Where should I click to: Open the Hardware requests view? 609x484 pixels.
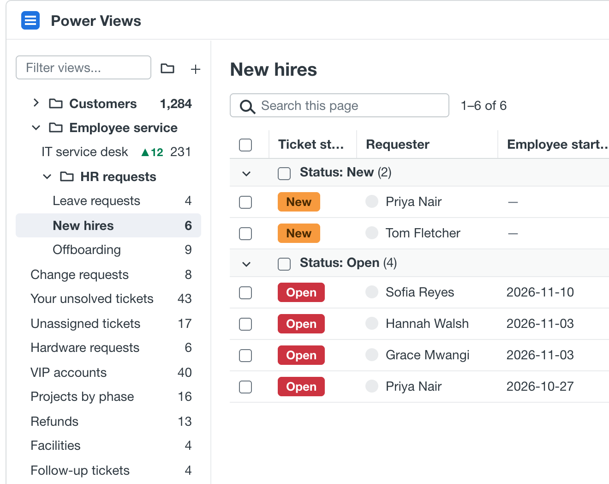108,348
